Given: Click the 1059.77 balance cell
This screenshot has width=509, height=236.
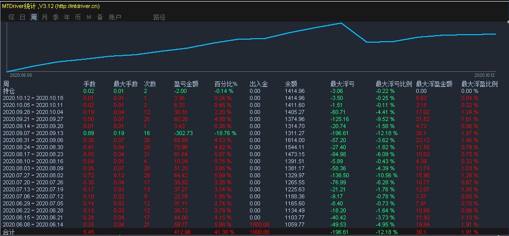Looking at the screenshot, I should tap(295, 224).
